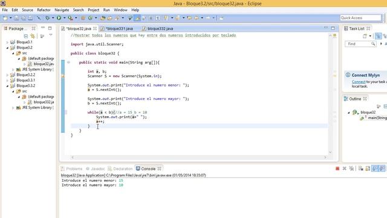Open dropdown arrow beside Run button
387x218 pixels.
[65, 18]
